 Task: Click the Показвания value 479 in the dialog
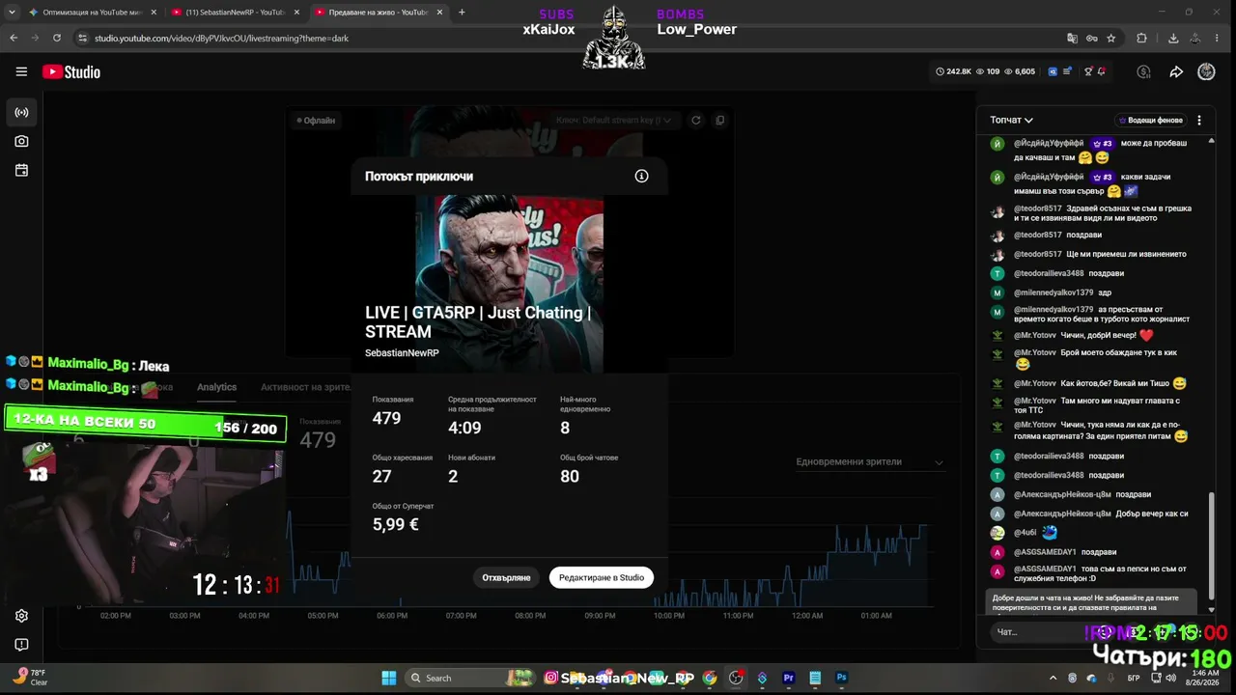point(386,418)
